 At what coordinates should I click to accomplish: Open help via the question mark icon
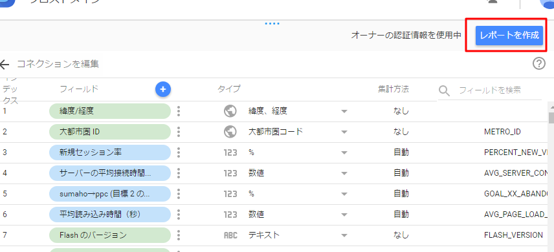(x=539, y=64)
